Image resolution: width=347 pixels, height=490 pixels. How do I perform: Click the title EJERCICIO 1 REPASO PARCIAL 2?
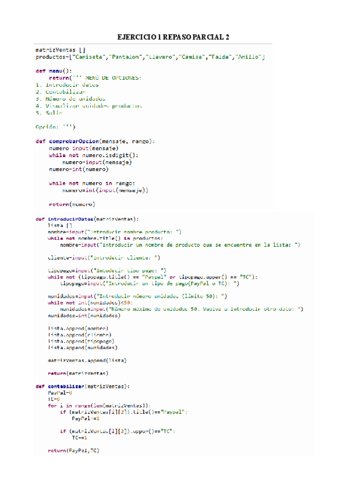tap(173, 37)
